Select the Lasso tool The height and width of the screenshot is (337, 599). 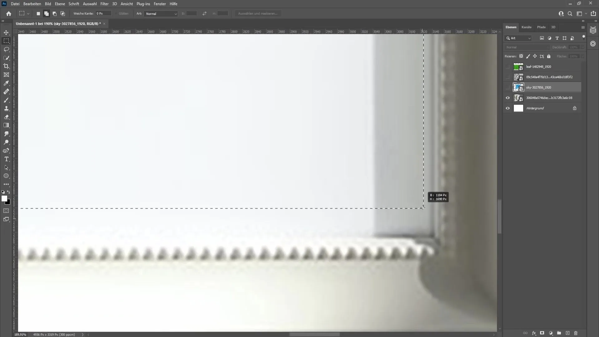[x=6, y=49]
